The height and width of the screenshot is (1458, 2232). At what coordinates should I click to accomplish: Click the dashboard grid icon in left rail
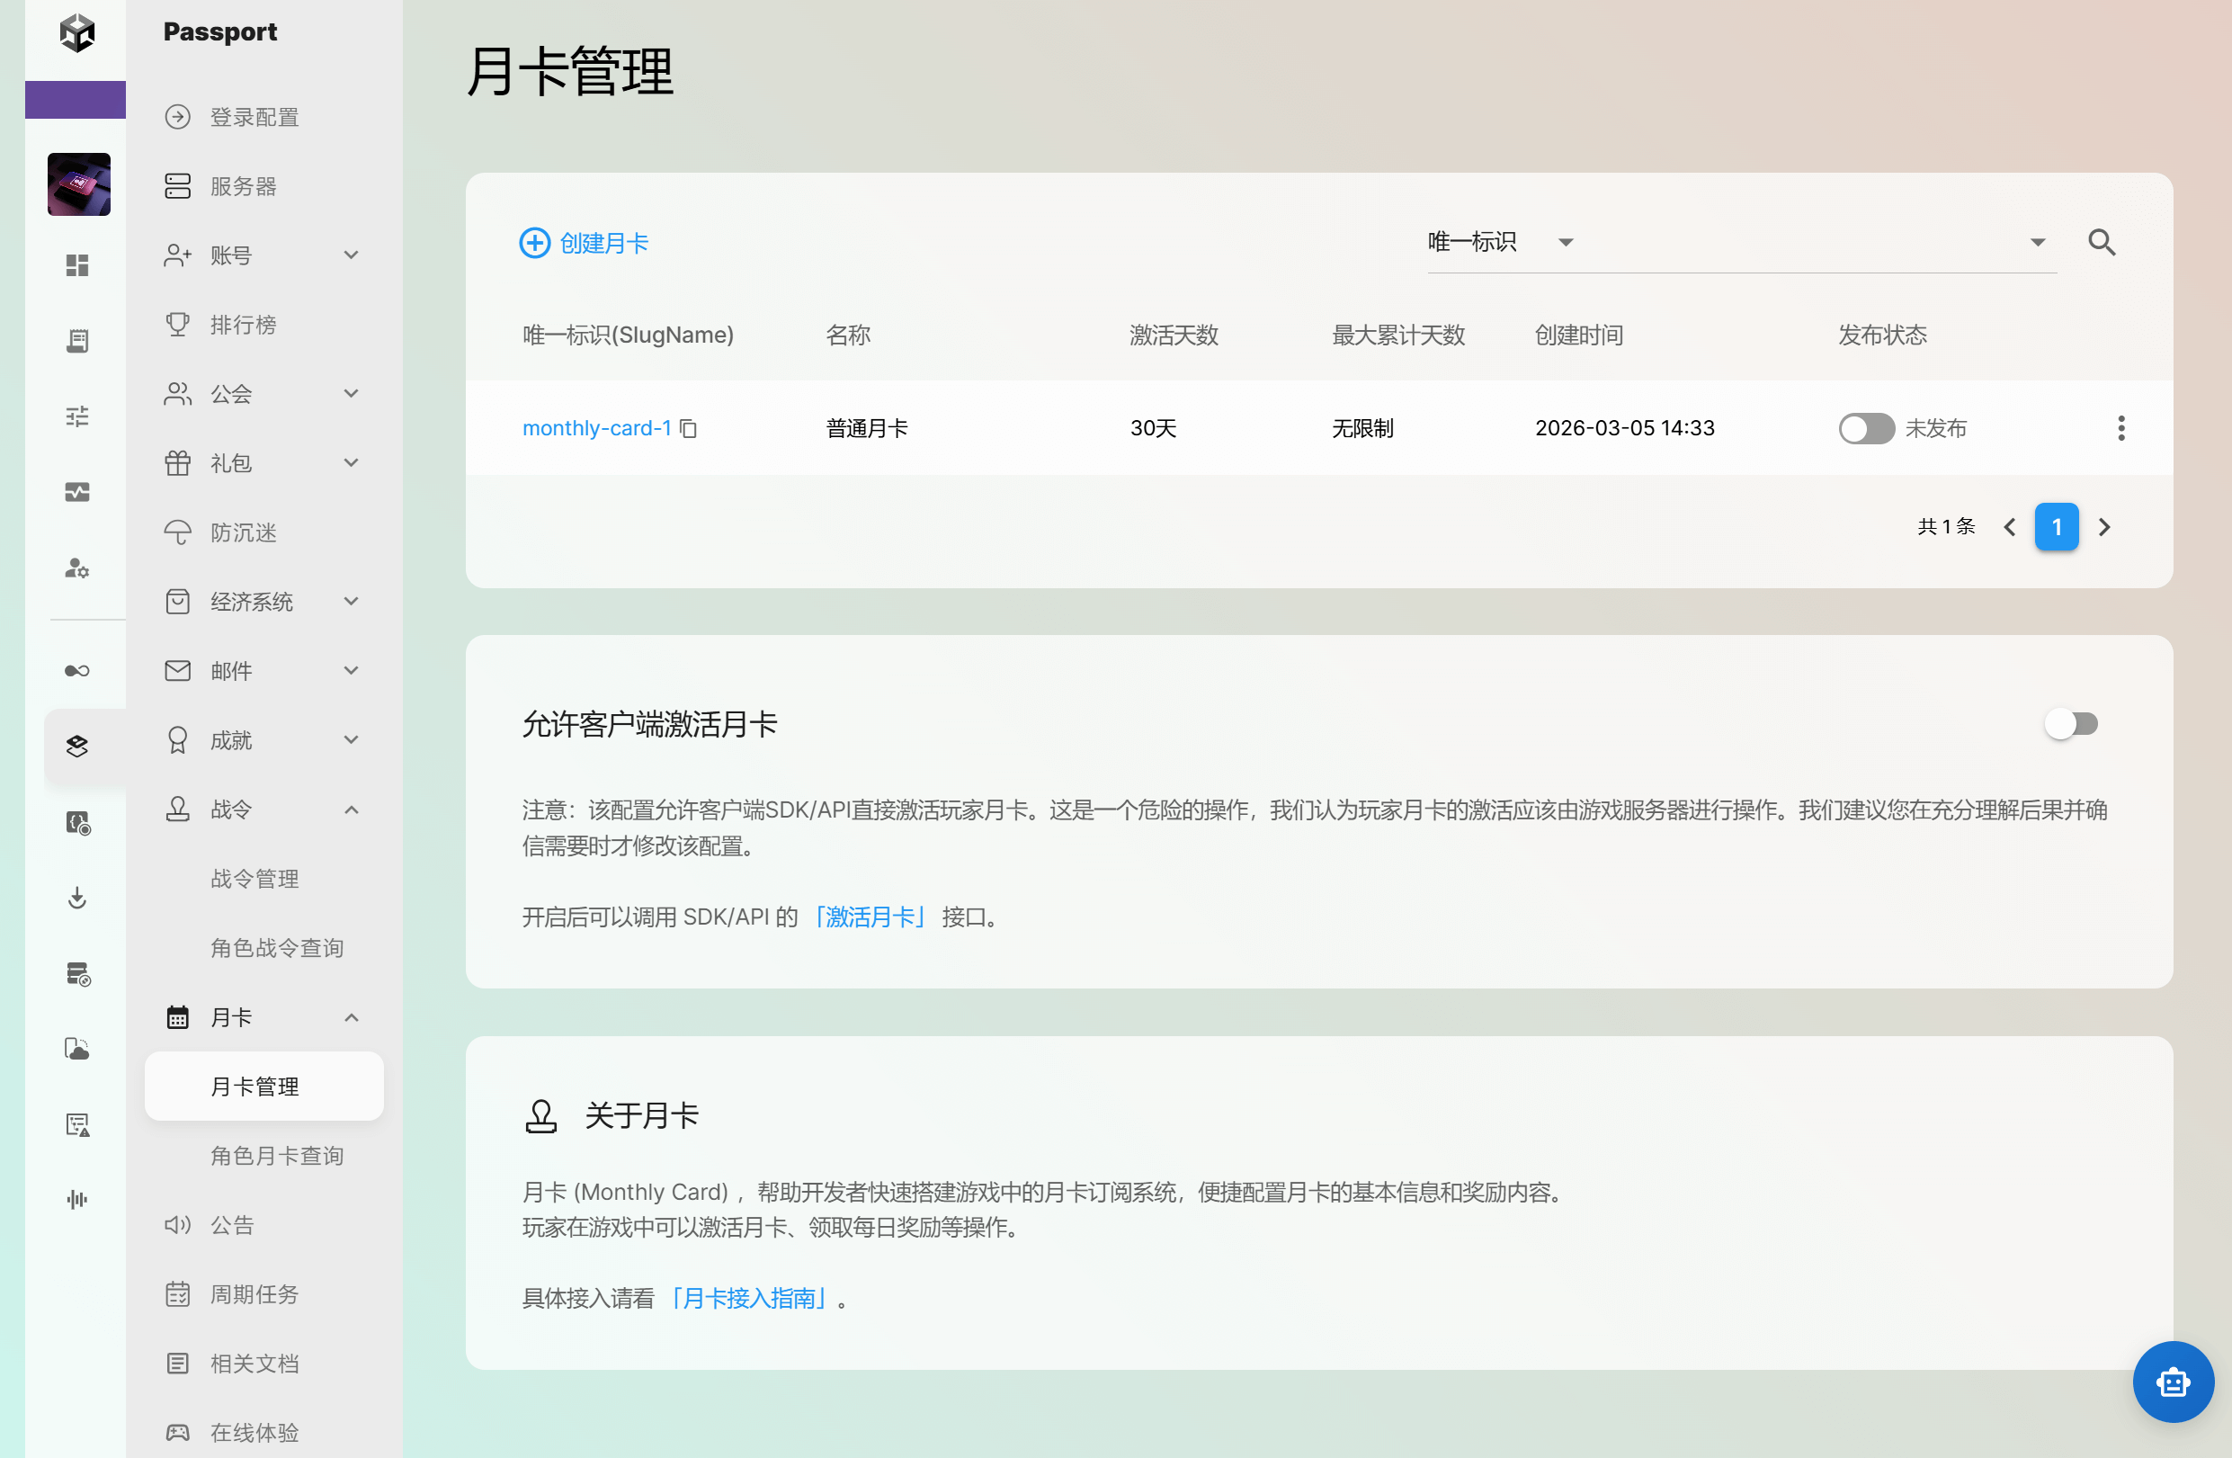(x=78, y=265)
